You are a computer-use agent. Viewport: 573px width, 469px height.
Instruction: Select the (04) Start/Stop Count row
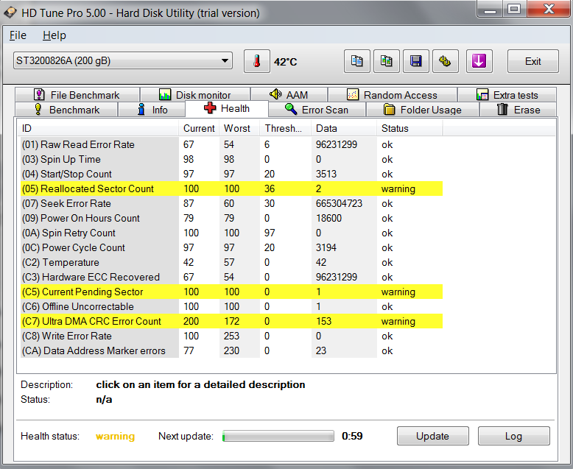pyautogui.click(x=231, y=174)
